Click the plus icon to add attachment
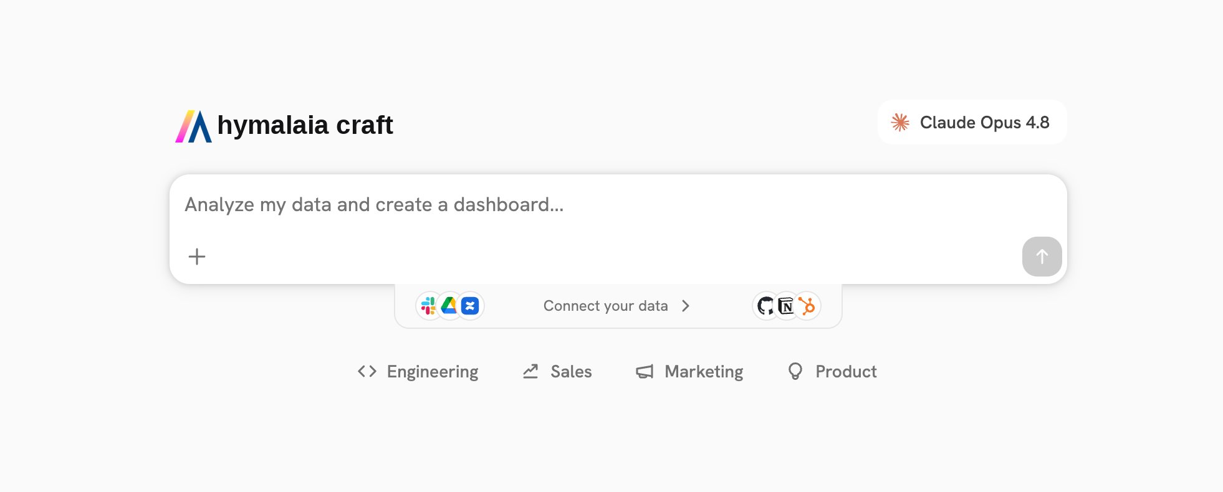This screenshot has height=492, width=1223. [197, 257]
